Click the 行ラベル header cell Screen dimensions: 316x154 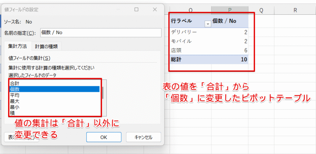pos(190,21)
